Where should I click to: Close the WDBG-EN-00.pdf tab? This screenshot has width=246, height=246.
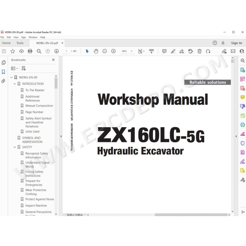[62, 43]
